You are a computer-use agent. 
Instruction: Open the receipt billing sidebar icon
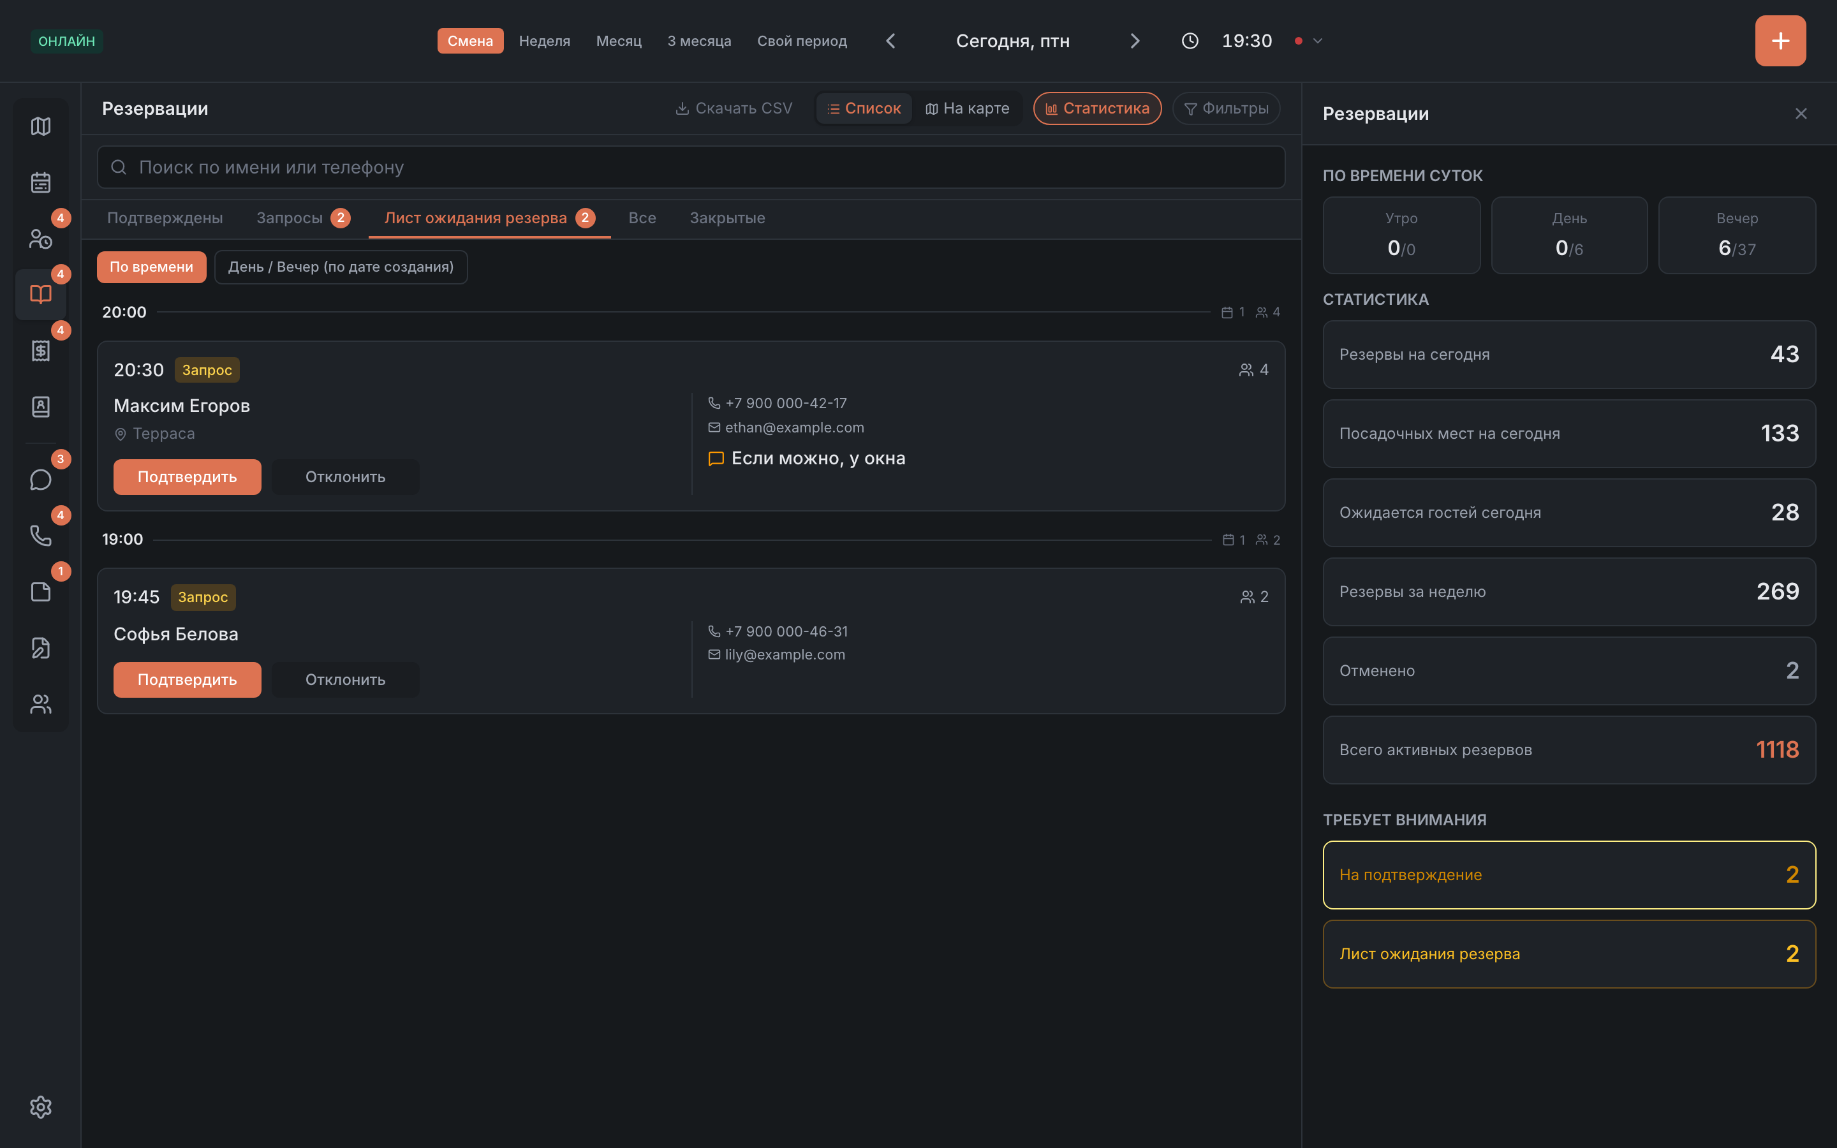click(40, 351)
